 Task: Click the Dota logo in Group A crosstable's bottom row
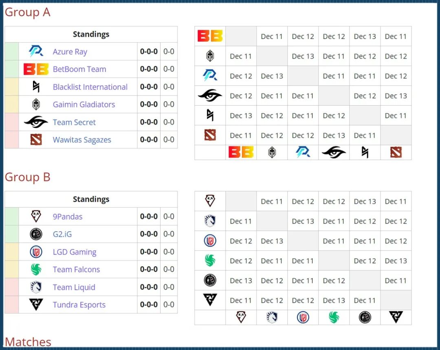pos(396,152)
